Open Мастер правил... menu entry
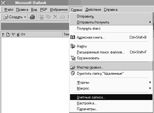The height and width of the screenshot is (113, 154). click(111, 67)
